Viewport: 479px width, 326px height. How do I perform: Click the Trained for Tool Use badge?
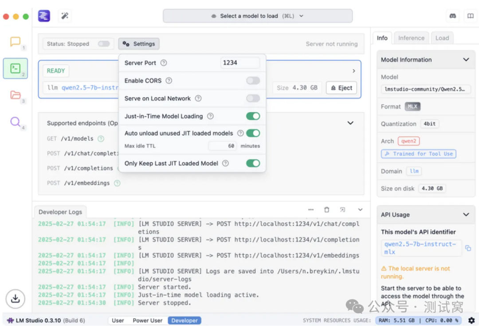[419, 153]
